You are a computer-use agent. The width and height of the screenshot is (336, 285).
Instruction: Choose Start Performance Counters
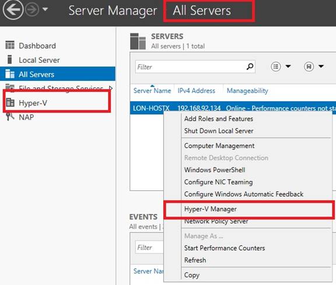click(x=225, y=248)
